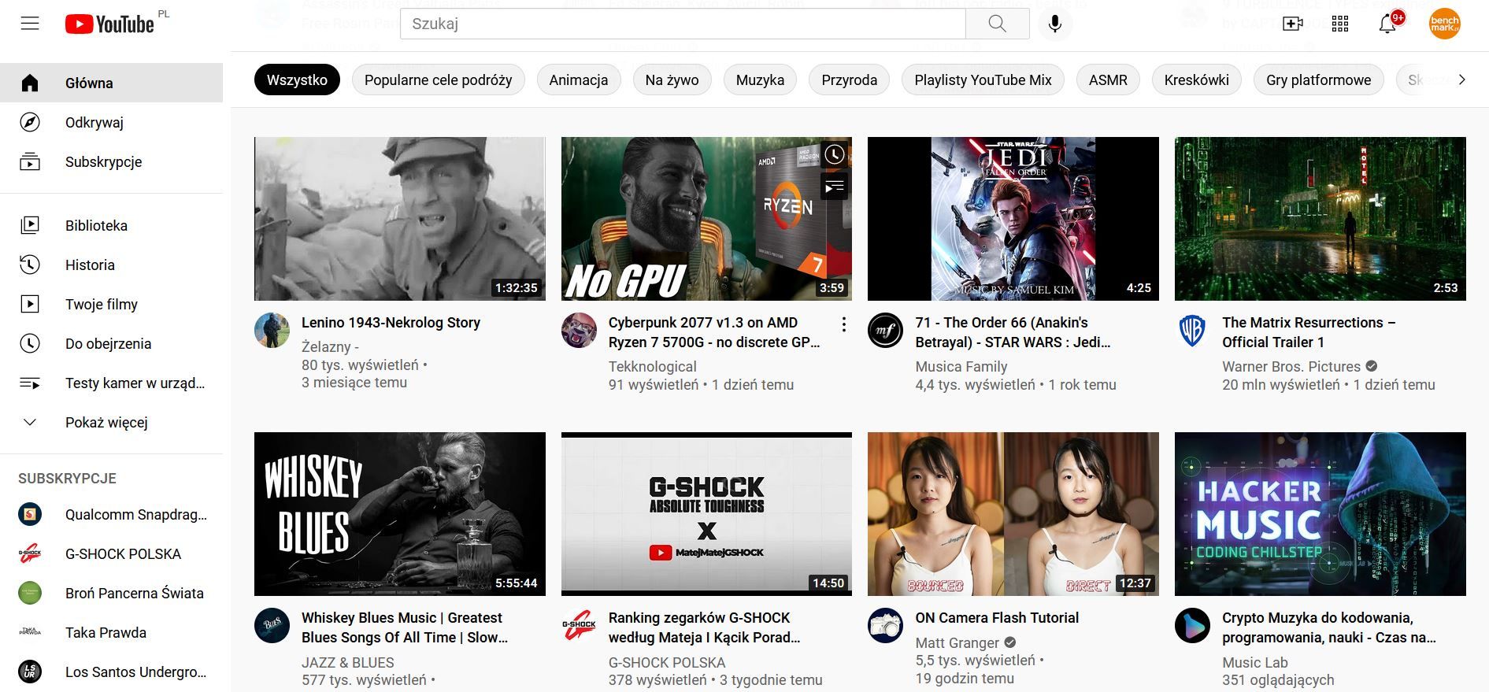Open the notifications bell
The image size is (1489, 692).
(1387, 24)
